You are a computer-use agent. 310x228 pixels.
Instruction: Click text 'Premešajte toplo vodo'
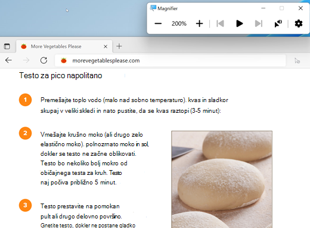(71, 100)
